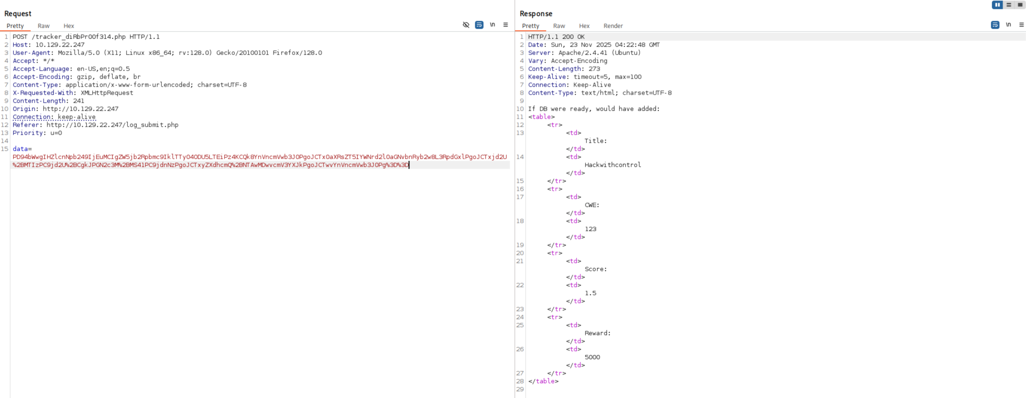Open the Response panel hamburger options menu

pos(1021,25)
